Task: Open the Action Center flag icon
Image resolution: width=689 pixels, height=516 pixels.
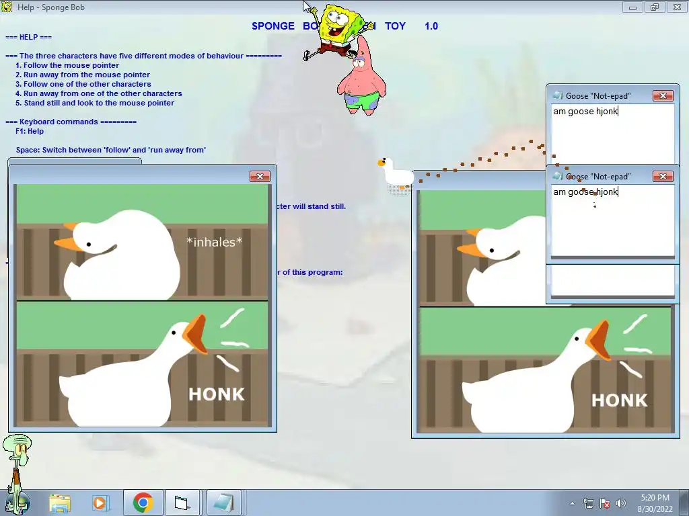Action: pyautogui.click(x=605, y=503)
